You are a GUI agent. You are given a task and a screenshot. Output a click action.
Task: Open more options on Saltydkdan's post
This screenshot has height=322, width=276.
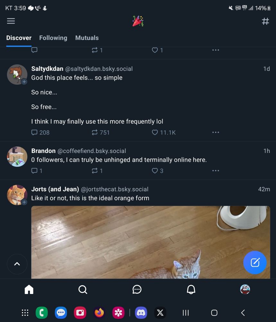coord(216,132)
